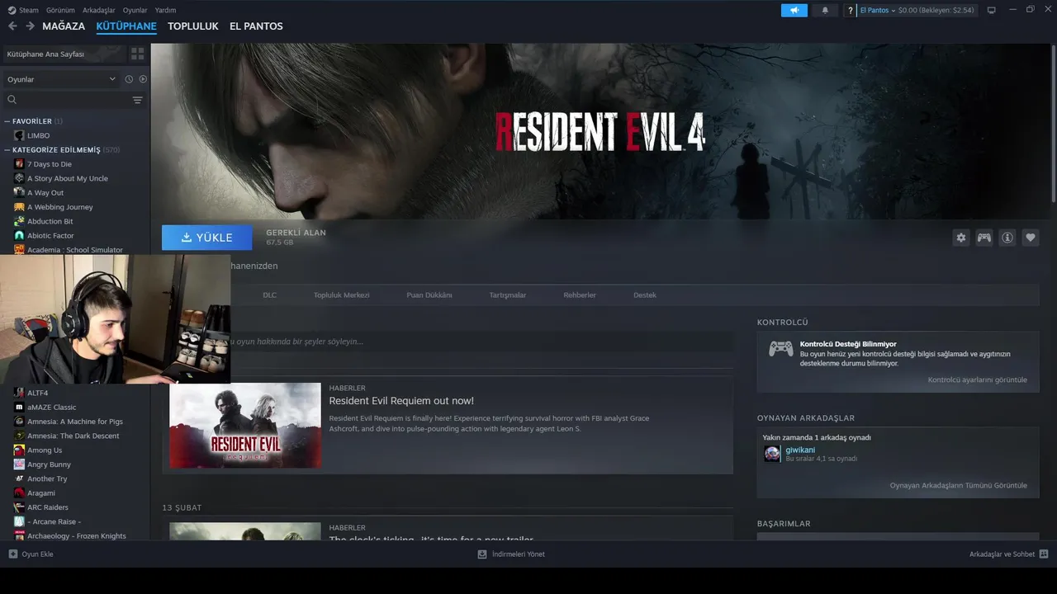Click the YÜKLE install button
This screenshot has width=1057, height=594.
[207, 238]
